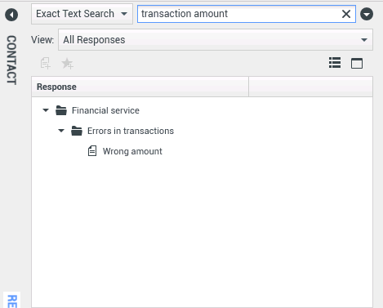Switch to list view icon

(335, 63)
